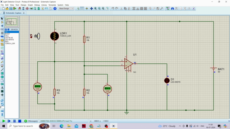
Task: Select the 2D Graphics Circle tool
Action: pos(2,77)
